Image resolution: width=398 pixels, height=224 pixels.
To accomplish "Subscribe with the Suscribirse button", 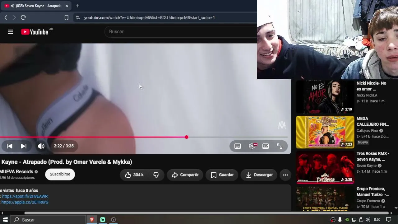I will (x=60, y=174).
